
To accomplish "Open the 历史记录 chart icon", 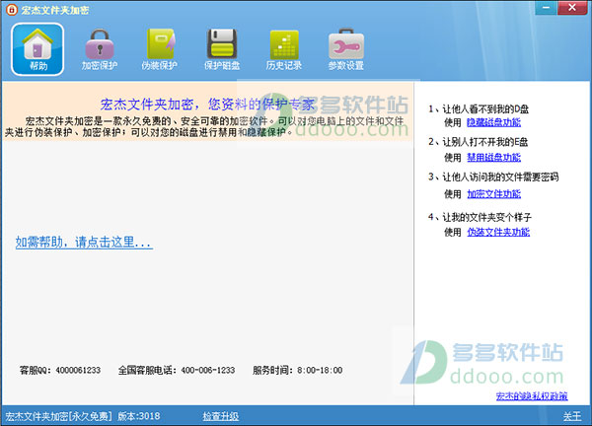I will [284, 49].
